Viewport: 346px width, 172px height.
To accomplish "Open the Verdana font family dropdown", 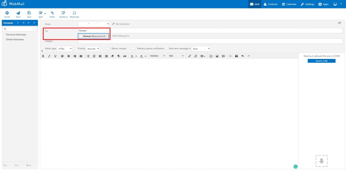I will click(157, 56).
